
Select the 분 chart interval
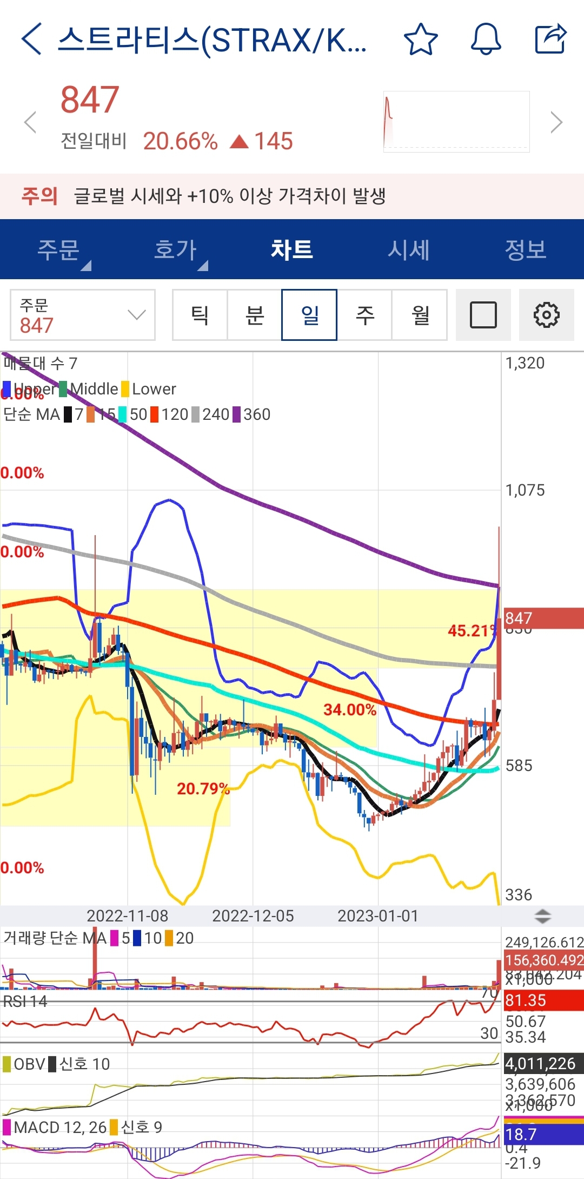click(255, 315)
